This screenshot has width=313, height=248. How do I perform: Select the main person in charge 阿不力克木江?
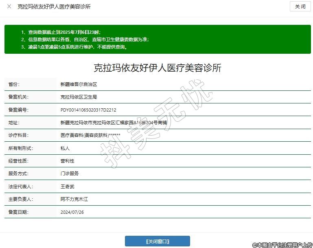tap(74, 199)
